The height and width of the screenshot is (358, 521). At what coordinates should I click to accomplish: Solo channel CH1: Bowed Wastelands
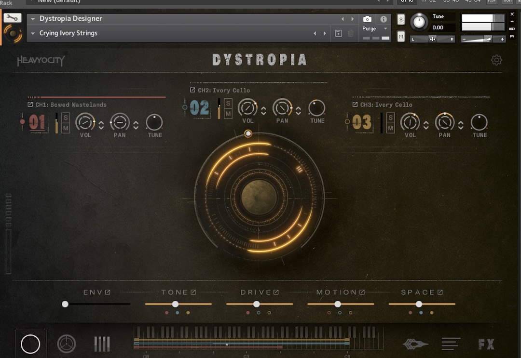(x=65, y=118)
